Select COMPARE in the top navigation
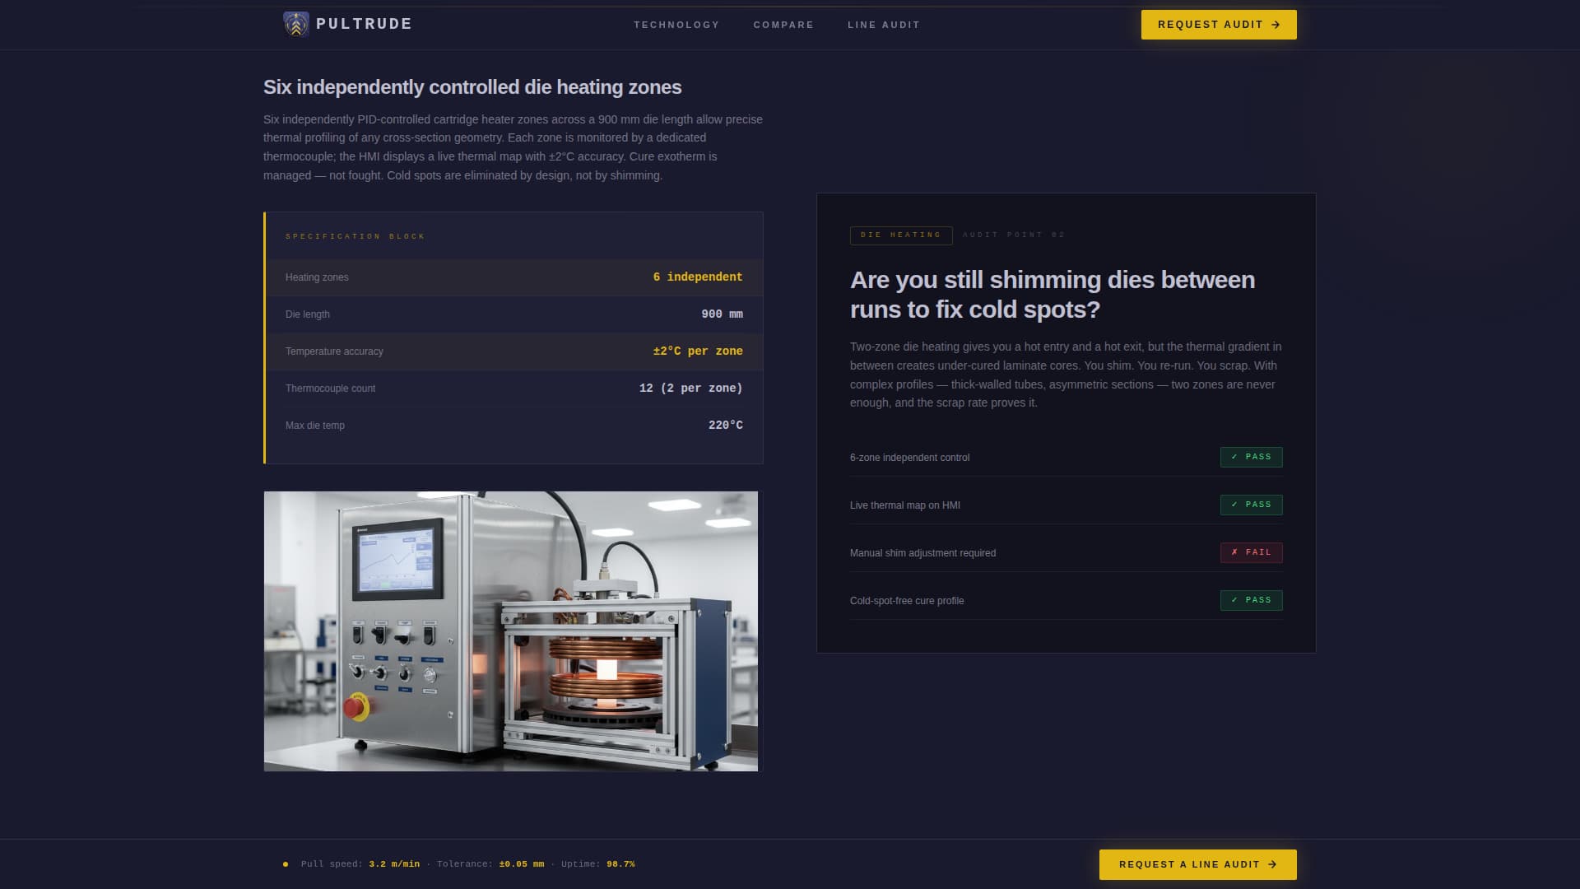1580x889 pixels. (783, 25)
